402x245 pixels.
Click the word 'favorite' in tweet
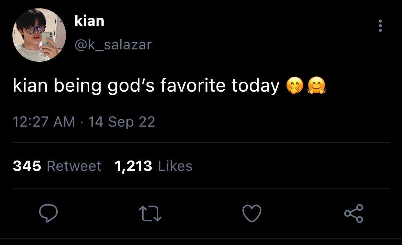coord(193,85)
